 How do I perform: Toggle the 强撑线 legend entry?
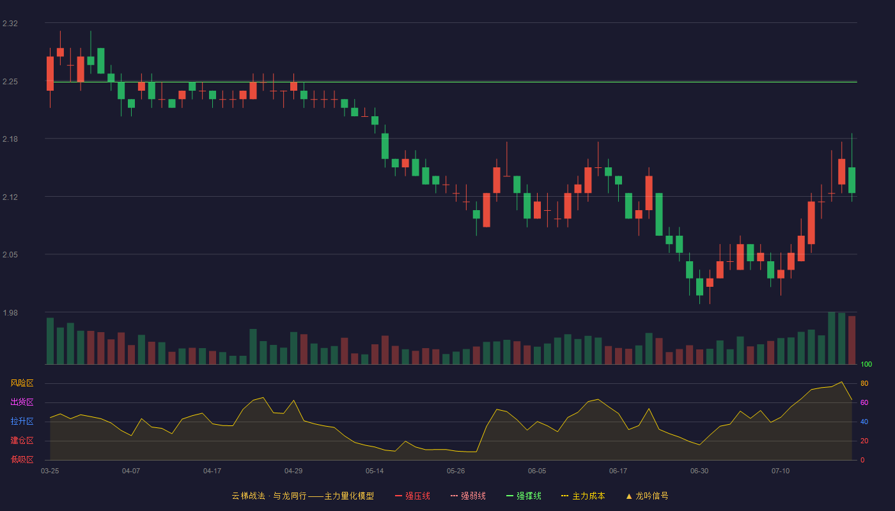[x=524, y=496]
